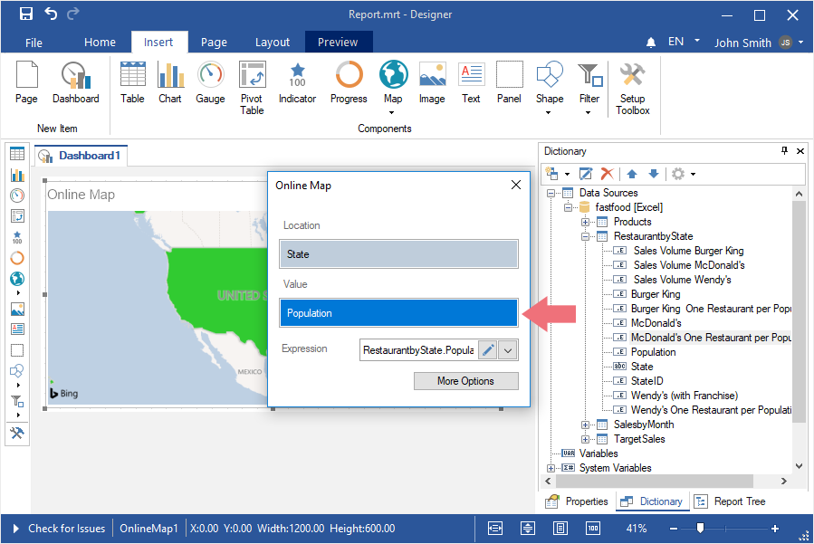Click Check for Issues in status bar
The height and width of the screenshot is (544, 814).
click(x=66, y=529)
